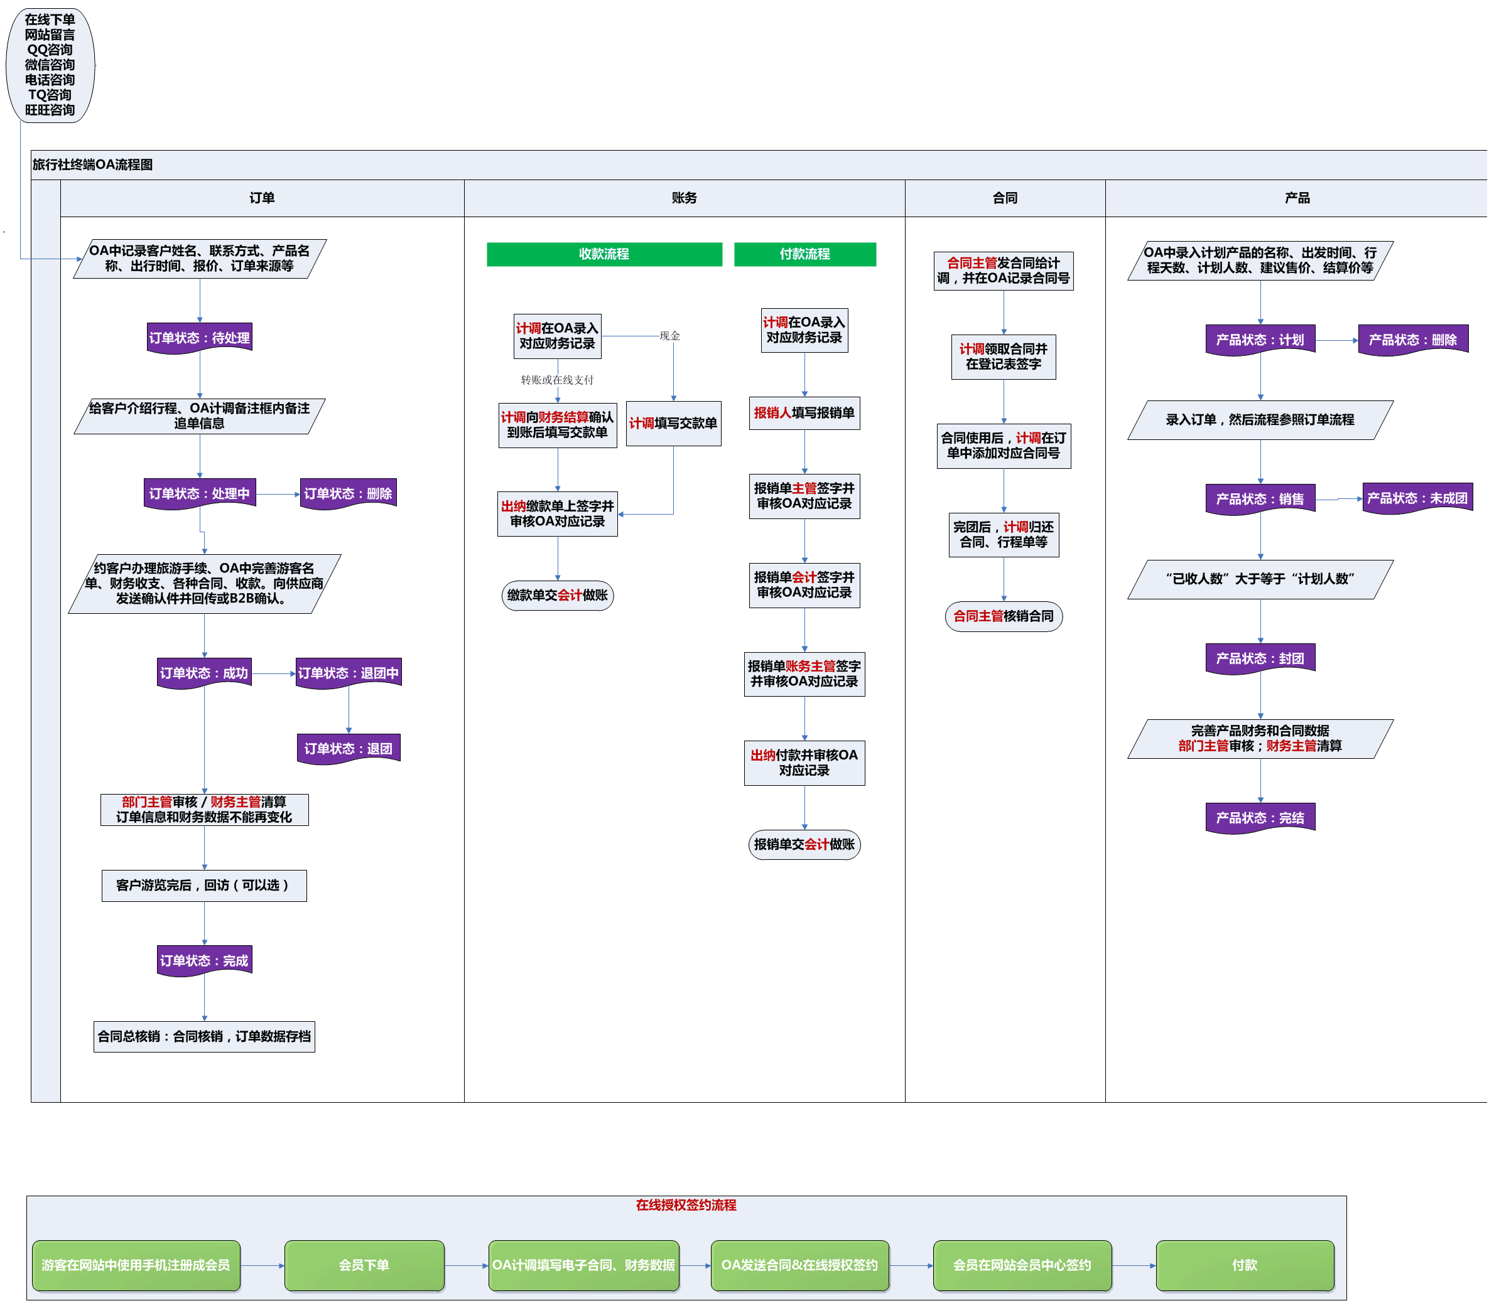
Task: Click the 产品 swimlane column header
Action: pyautogui.click(x=1297, y=198)
